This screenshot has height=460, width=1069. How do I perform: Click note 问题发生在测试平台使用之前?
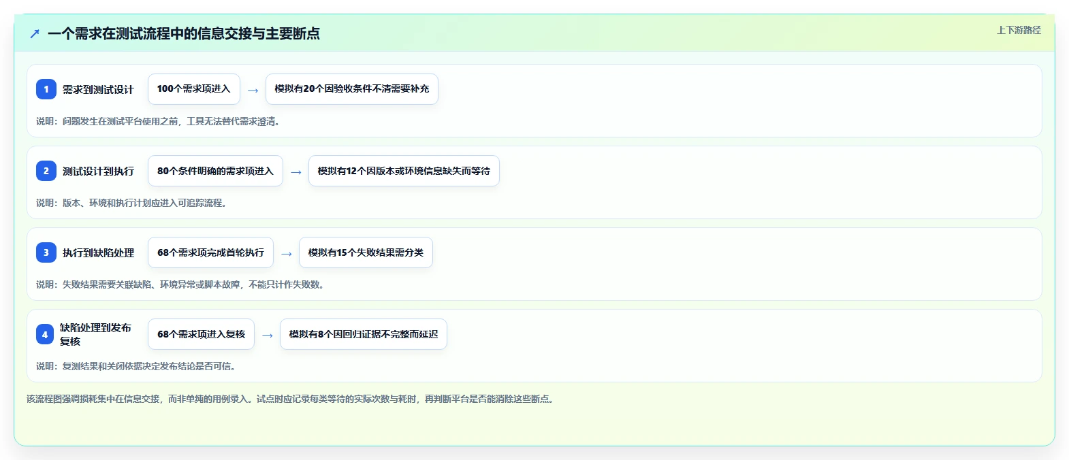(158, 121)
